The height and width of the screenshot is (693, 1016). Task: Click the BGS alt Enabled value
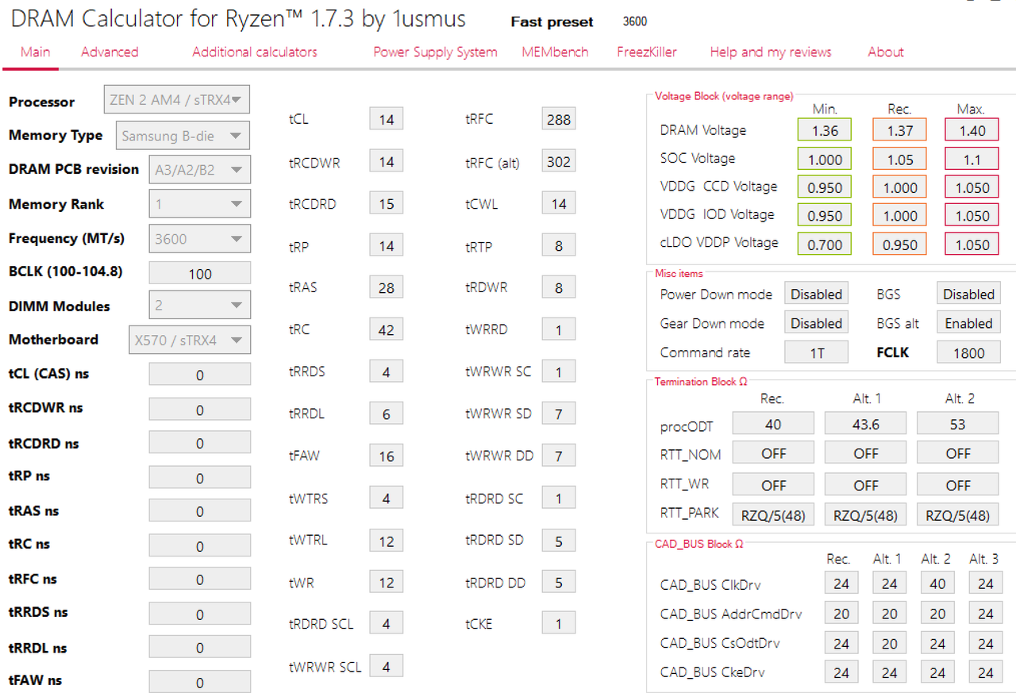pos(968,323)
